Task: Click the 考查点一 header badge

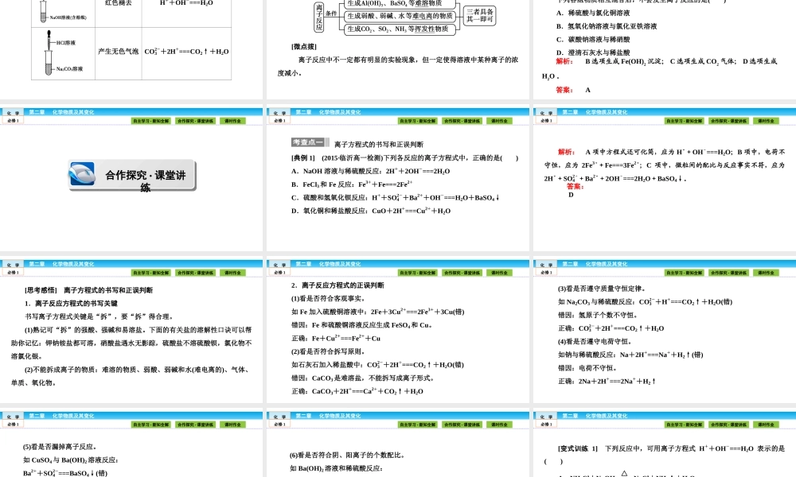Action: pos(306,142)
